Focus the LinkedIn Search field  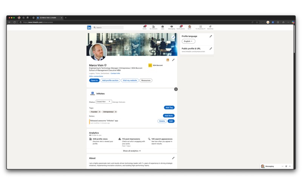point(108,28)
